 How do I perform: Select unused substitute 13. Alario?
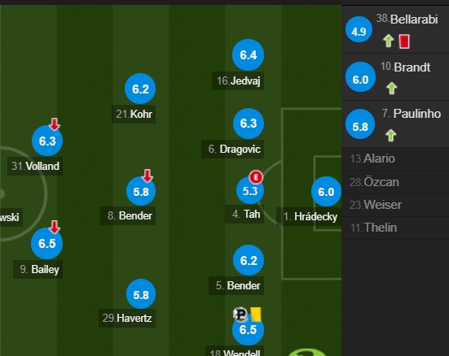click(x=395, y=158)
